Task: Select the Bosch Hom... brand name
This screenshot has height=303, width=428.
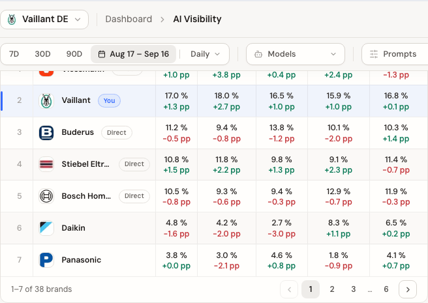Action: pyautogui.click(x=86, y=196)
